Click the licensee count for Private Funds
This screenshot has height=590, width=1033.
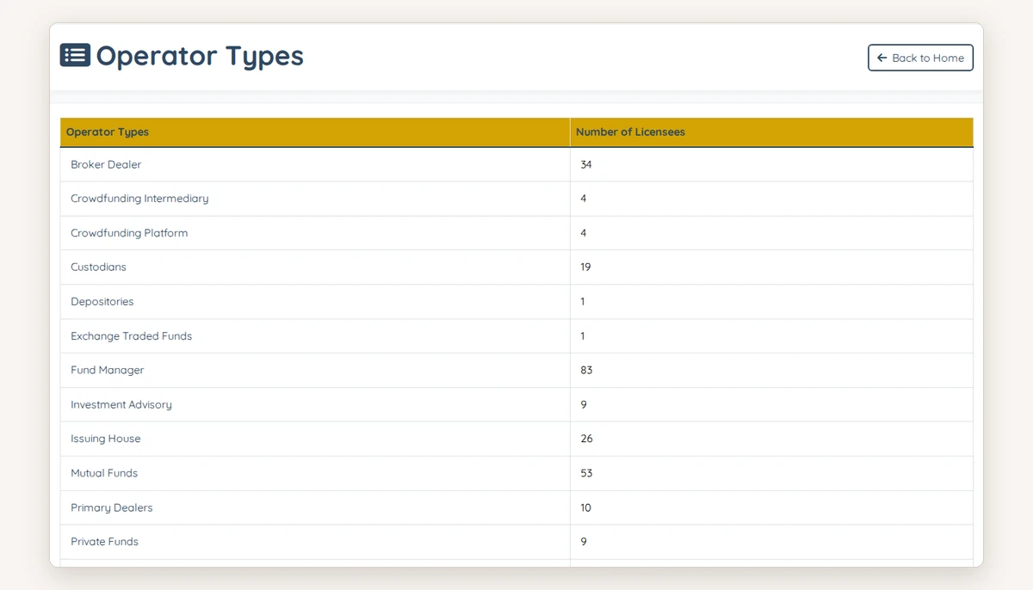tap(584, 542)
